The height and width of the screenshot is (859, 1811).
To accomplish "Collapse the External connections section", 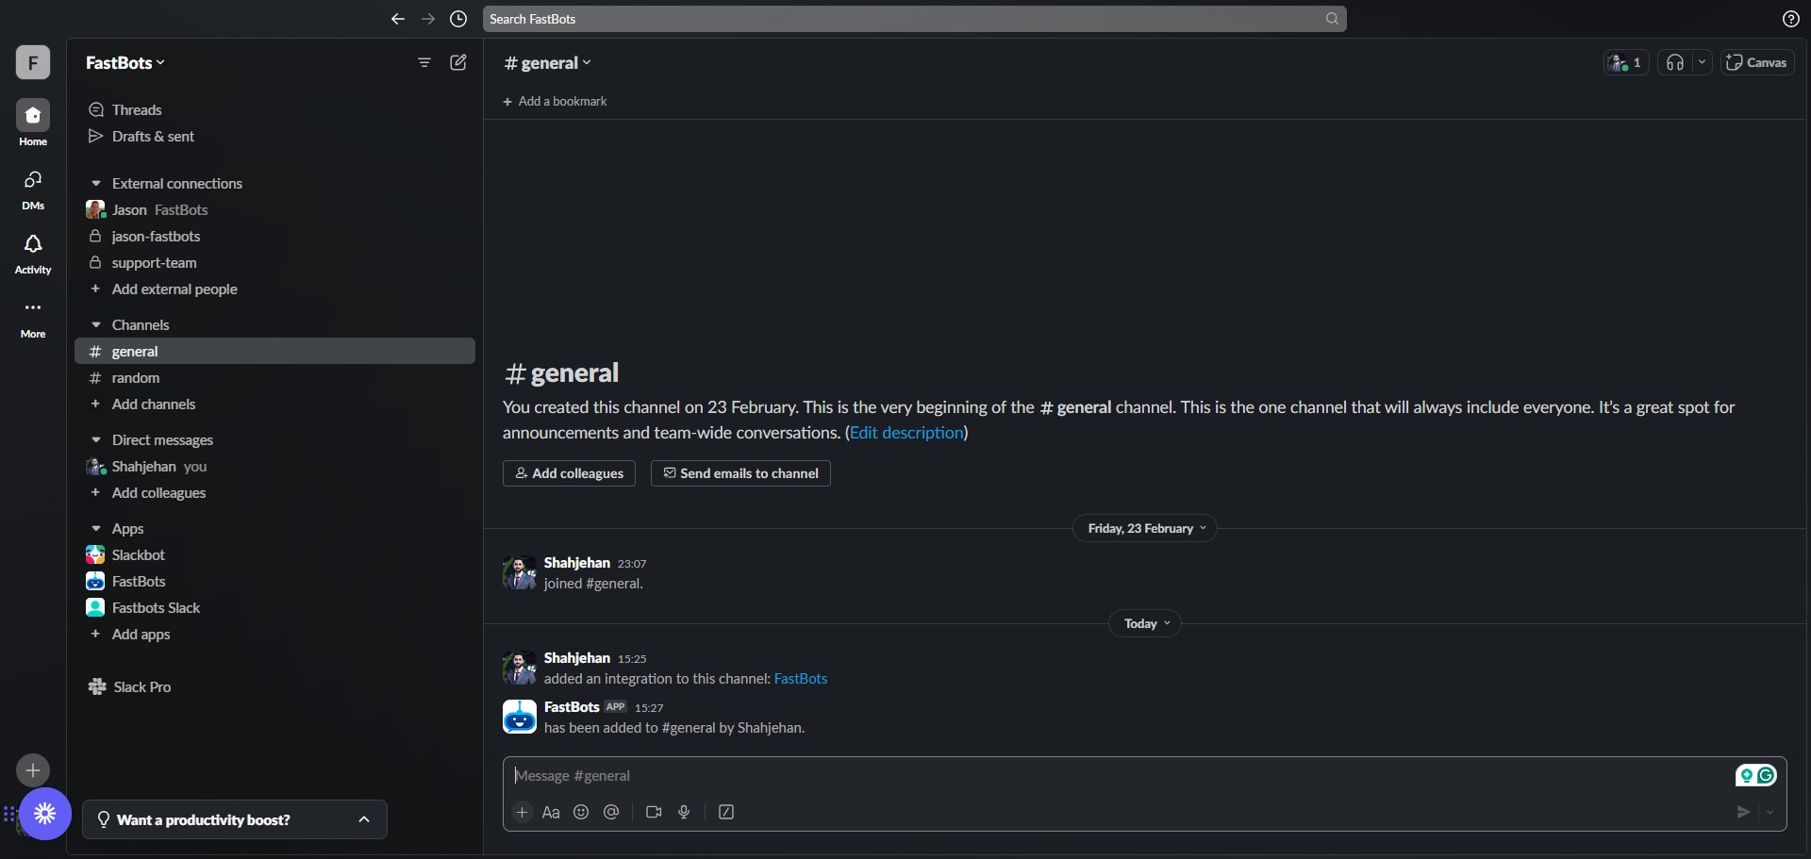I will [x=95, y=183].
